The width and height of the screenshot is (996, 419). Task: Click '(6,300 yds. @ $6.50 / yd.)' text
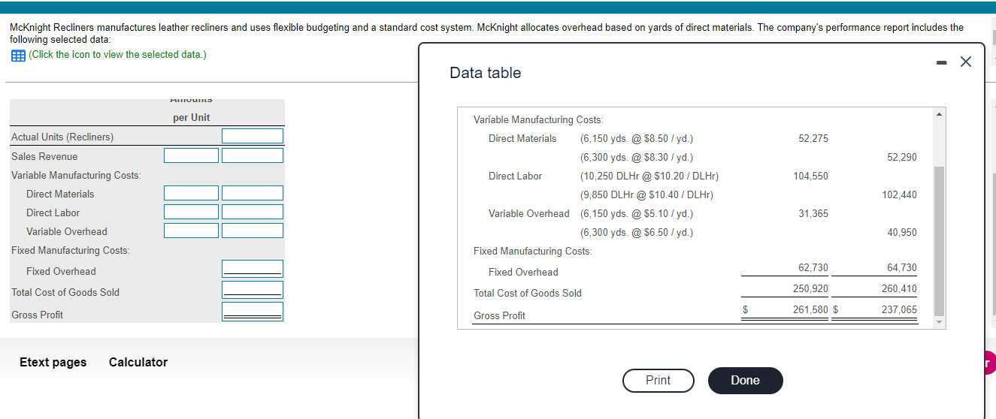tap(637, 232)
